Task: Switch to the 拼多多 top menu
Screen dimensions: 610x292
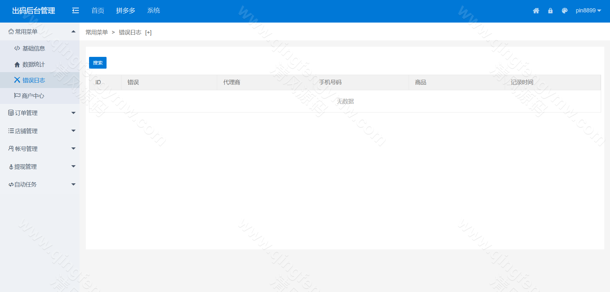Action: (126, 11)
